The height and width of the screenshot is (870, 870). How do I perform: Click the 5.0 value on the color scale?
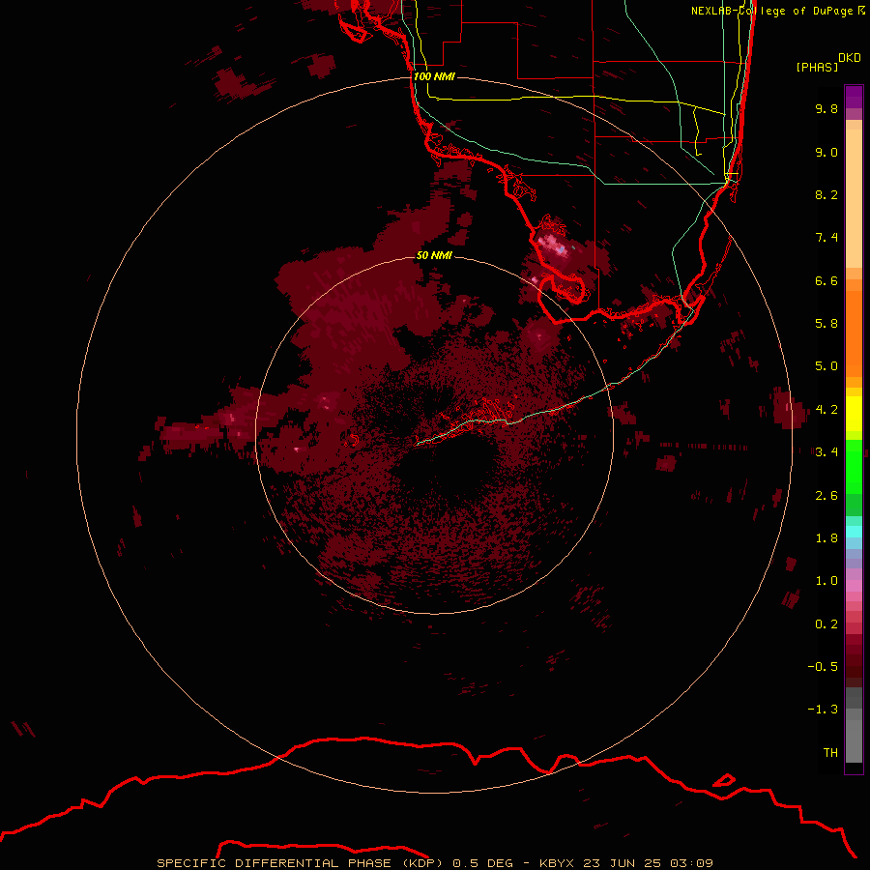(826, 366)
